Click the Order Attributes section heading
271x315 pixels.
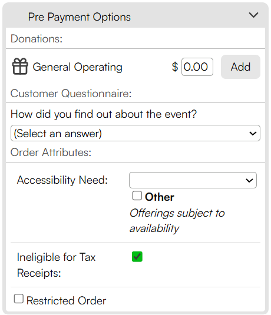pyautogui.click(x=51, y=152)
